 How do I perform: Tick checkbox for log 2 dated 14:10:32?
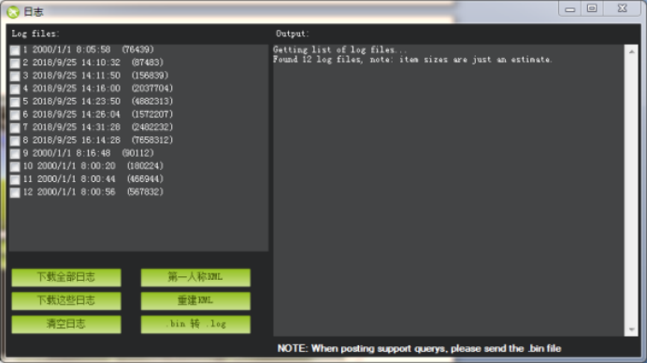coord(15,63)
